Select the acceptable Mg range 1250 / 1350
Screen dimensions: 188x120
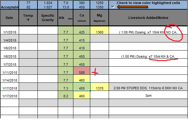[99, 5]
